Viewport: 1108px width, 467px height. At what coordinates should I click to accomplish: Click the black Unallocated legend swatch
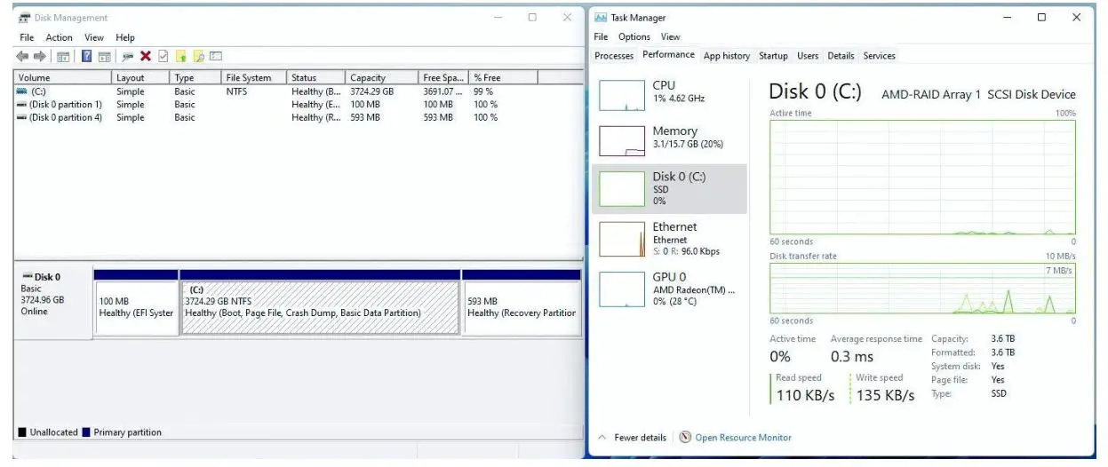tap(22, 432)
